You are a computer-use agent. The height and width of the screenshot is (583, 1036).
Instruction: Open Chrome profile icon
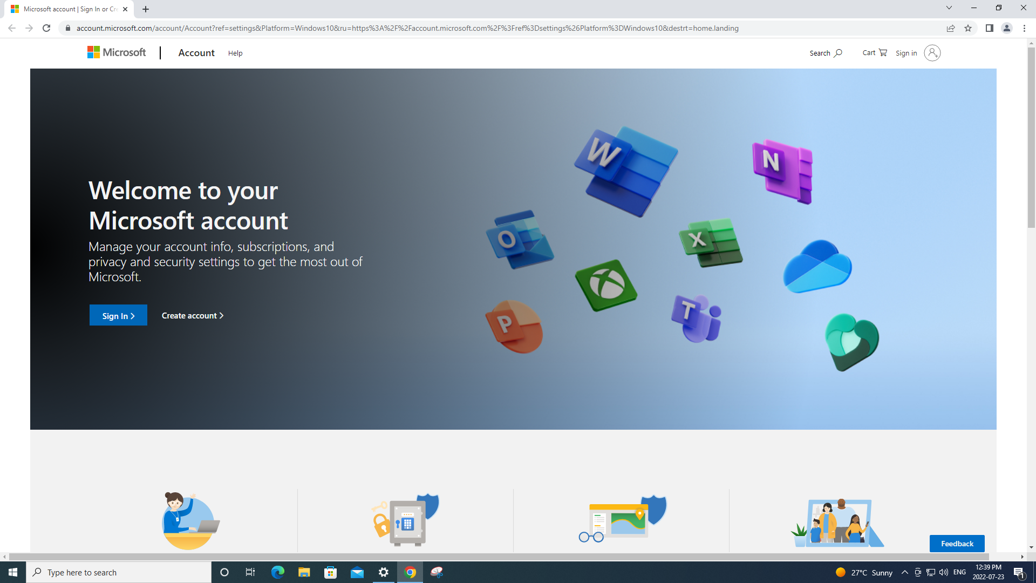click(x=1006, y=28)
